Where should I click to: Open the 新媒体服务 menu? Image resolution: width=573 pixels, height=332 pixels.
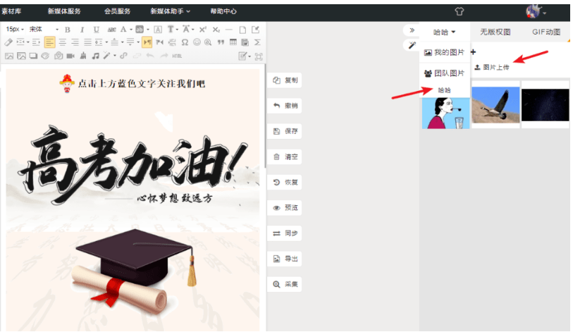tap(64, 11)
